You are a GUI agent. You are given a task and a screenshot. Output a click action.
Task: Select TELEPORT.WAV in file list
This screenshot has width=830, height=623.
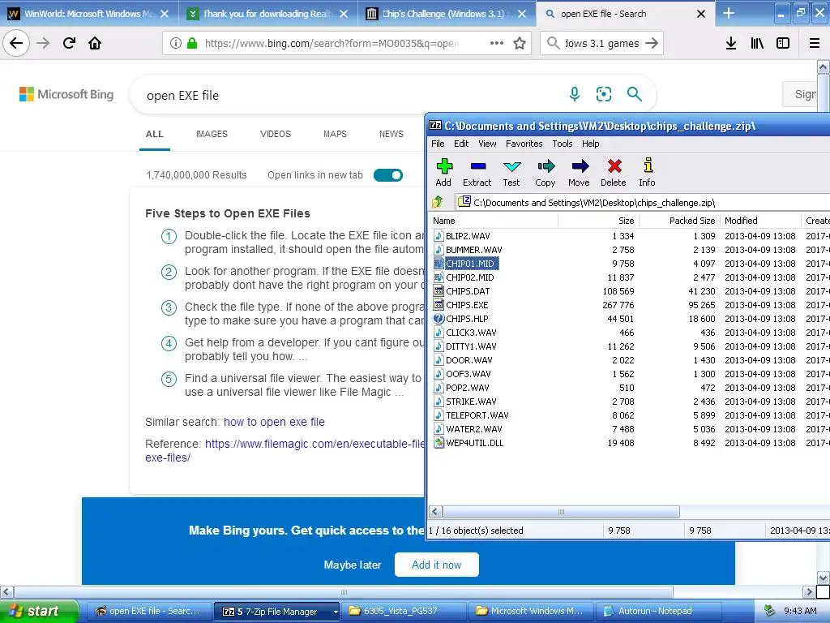pos(477,415)
